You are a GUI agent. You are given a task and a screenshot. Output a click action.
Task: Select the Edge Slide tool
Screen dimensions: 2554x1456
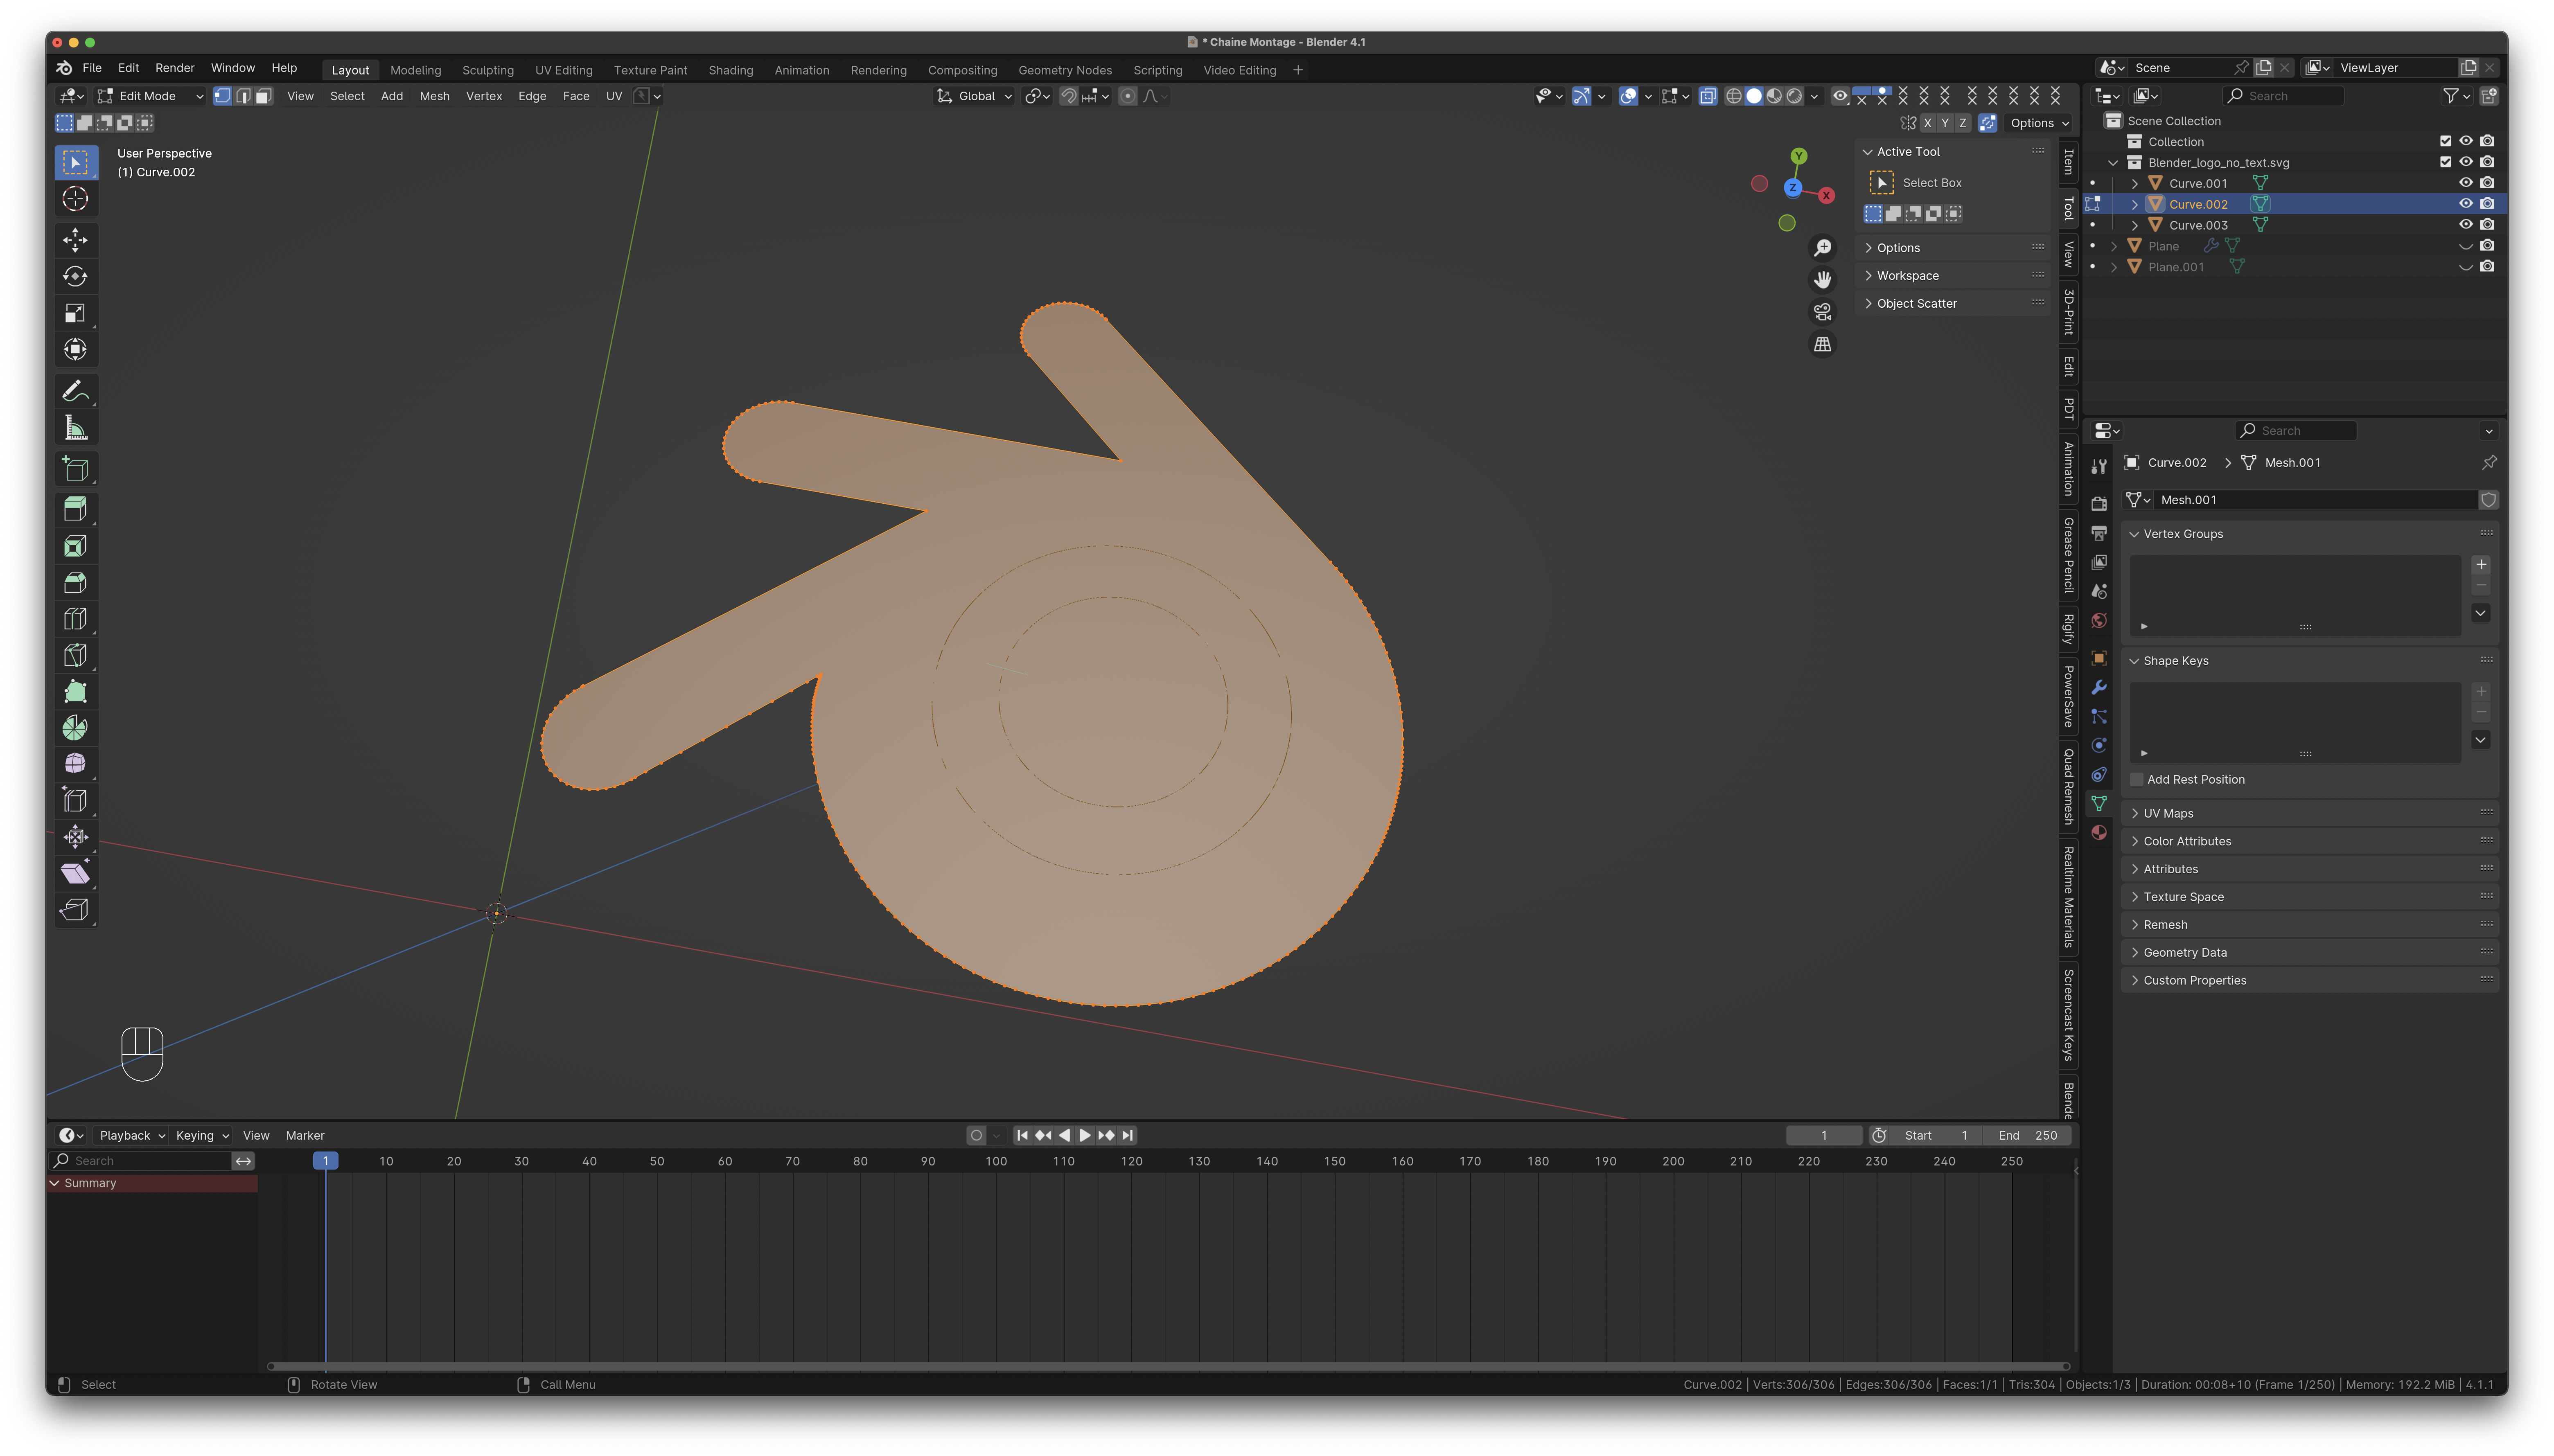pos(75,801)
